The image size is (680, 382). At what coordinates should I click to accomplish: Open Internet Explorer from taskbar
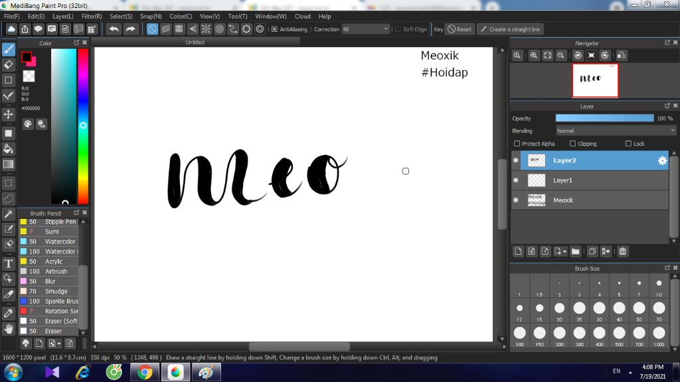click(83, 372)
